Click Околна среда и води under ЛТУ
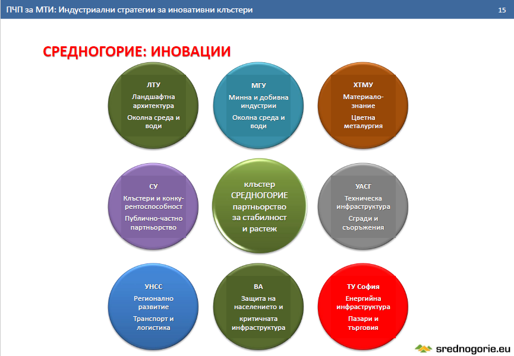514x356 pixels. (x=153, y=122)
